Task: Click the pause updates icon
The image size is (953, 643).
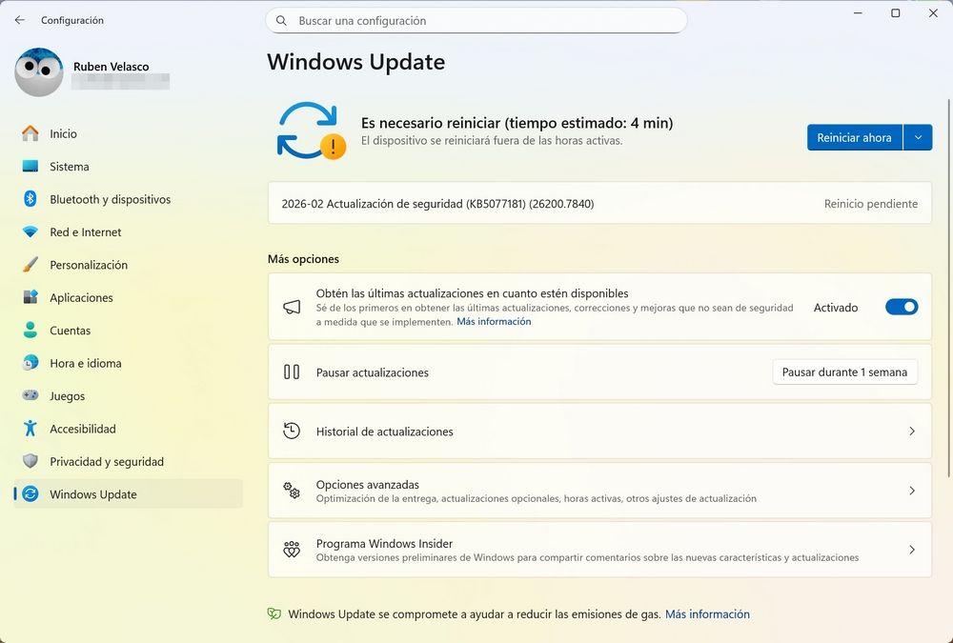Action: point(291,372)
